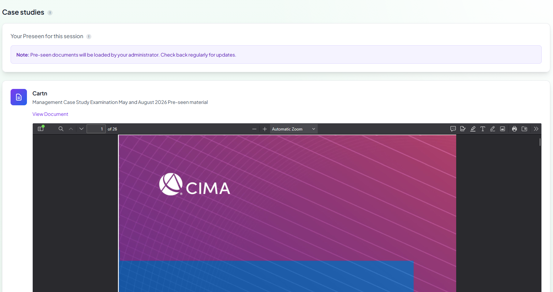Viewport: 553px width, 292px height.
Task: Click the Case studies heading
Action: (23, 12)
